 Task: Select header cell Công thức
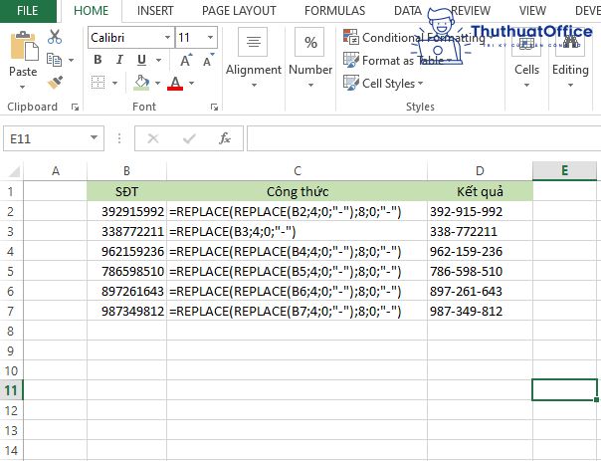(298, 191)
